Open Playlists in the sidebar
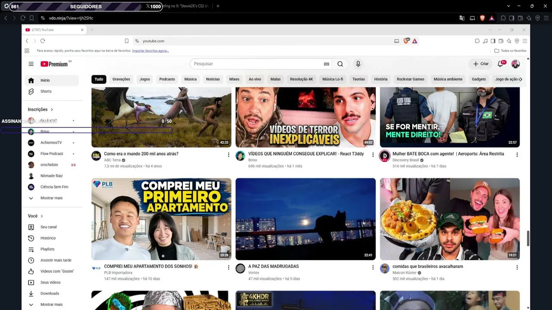Viewport: 552px width, 310px height. [52, 249]
